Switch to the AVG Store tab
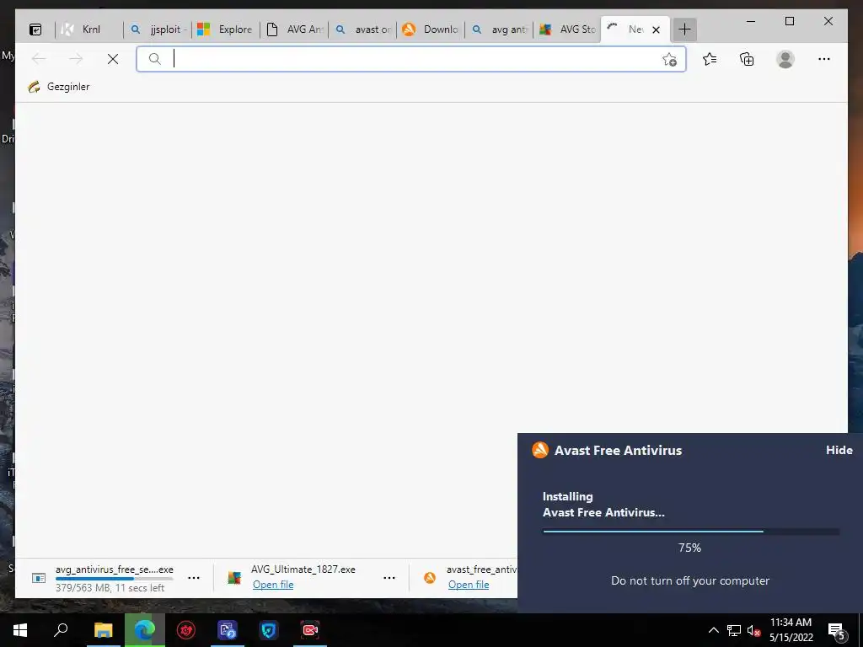 tap(567, 29)
